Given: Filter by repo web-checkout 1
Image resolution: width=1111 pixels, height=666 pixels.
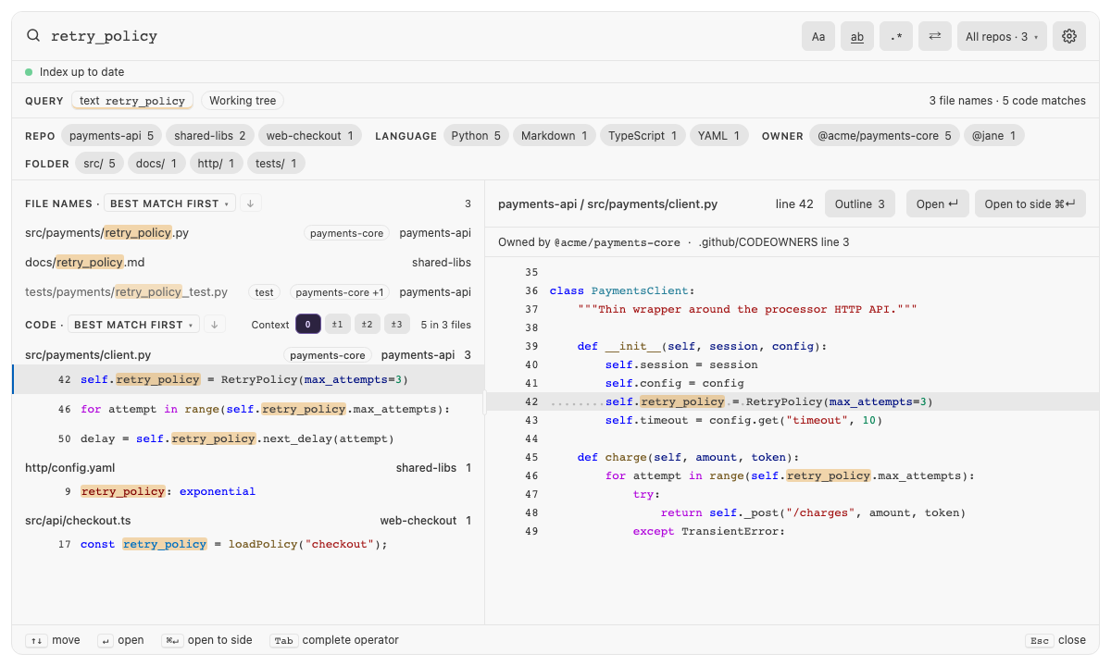Looking at the screenshot, I should pyautogui.click(x=310, y=136).
